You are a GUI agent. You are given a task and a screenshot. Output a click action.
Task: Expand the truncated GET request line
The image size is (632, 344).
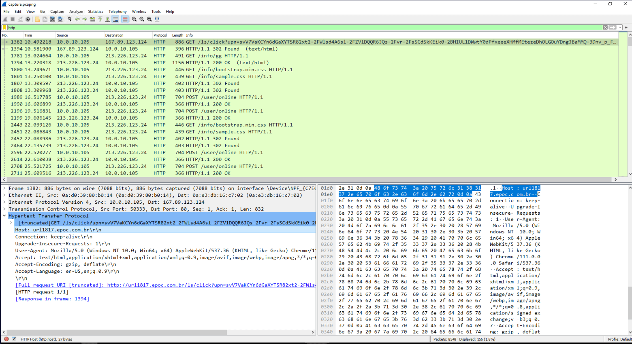coord(11,223)
